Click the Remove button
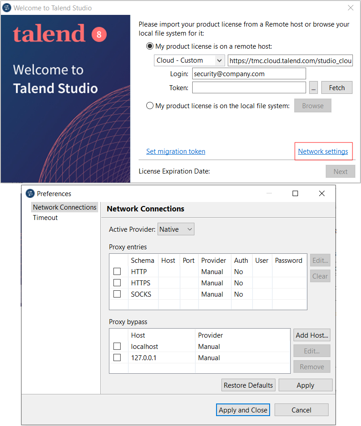This screenshot has width=361, height=426. pos(312,367)
